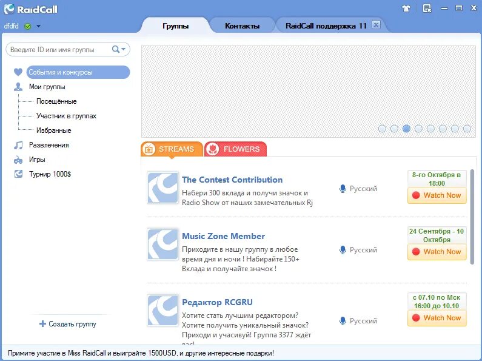This screenshot has width=482, height=361.
Task: Open the Контакты tab
Action: [x=243, y=26]
